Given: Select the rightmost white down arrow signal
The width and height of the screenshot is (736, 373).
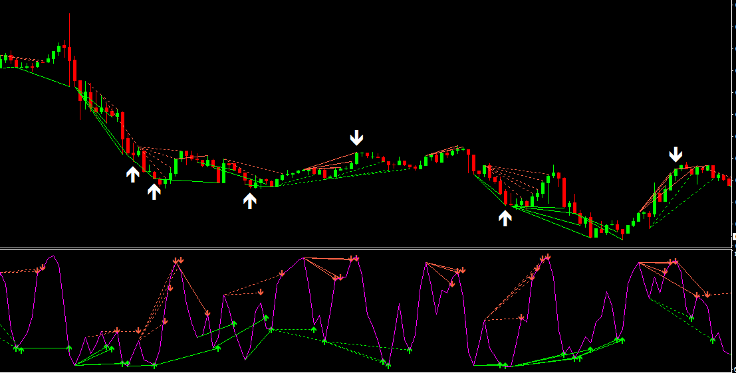Looking at the screenshot, I should click(675, 155).
